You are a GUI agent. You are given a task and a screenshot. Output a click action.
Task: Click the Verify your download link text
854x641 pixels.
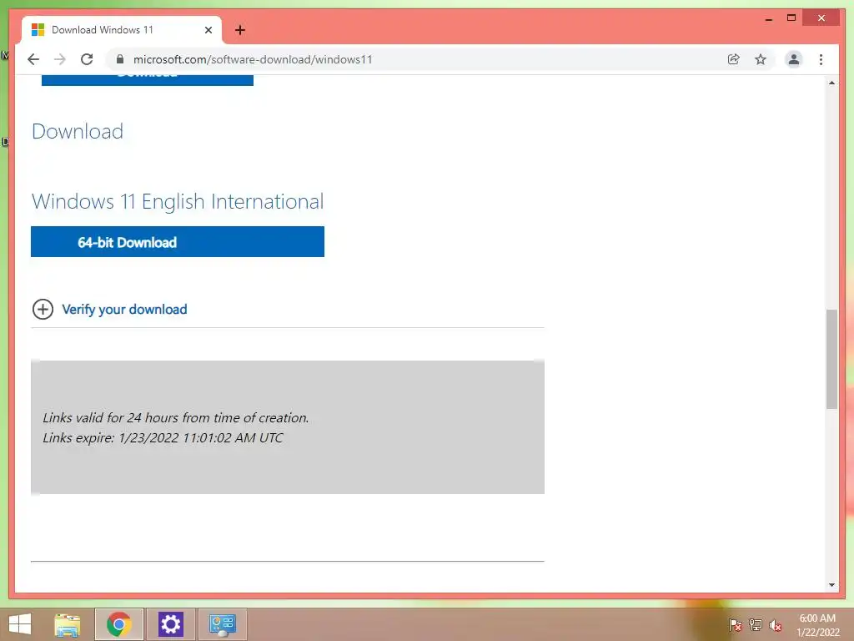click(124, 309)
